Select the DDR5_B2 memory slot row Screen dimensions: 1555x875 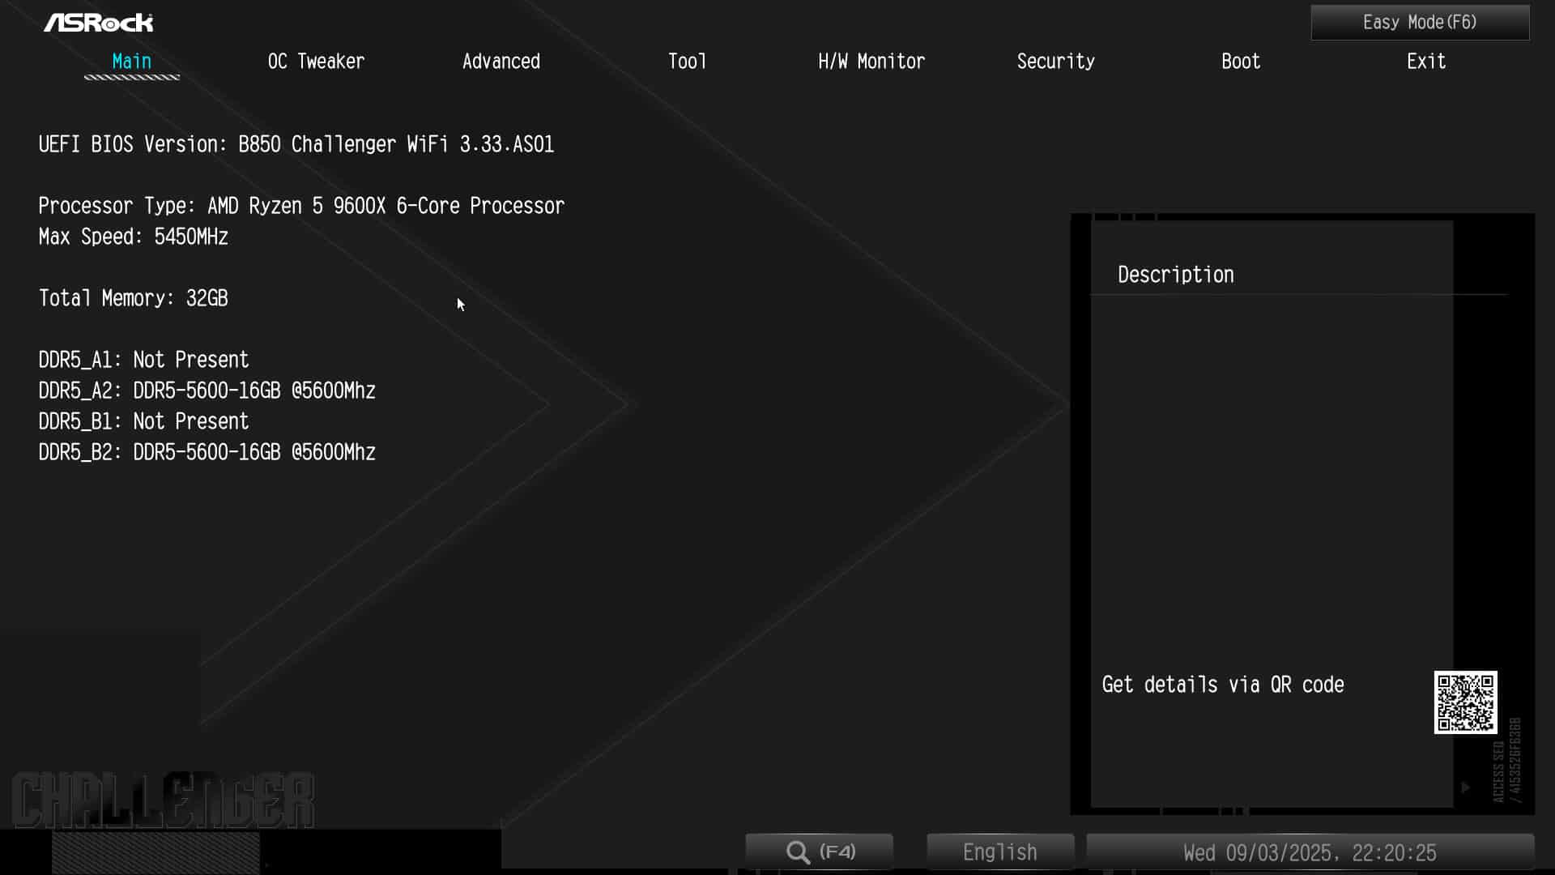pyautogui.click(x=207, y=452)
